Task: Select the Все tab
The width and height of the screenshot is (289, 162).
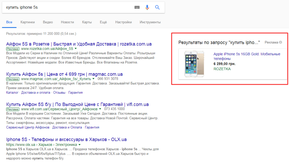Action: tap(9, 22)
